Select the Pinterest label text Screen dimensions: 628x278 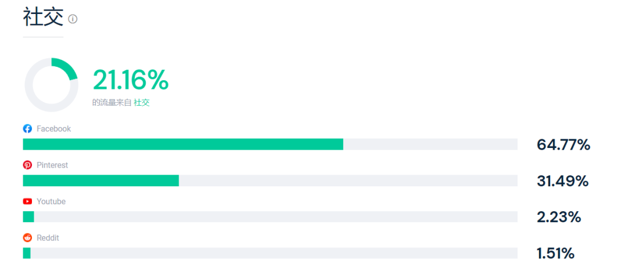click(52, 165)
